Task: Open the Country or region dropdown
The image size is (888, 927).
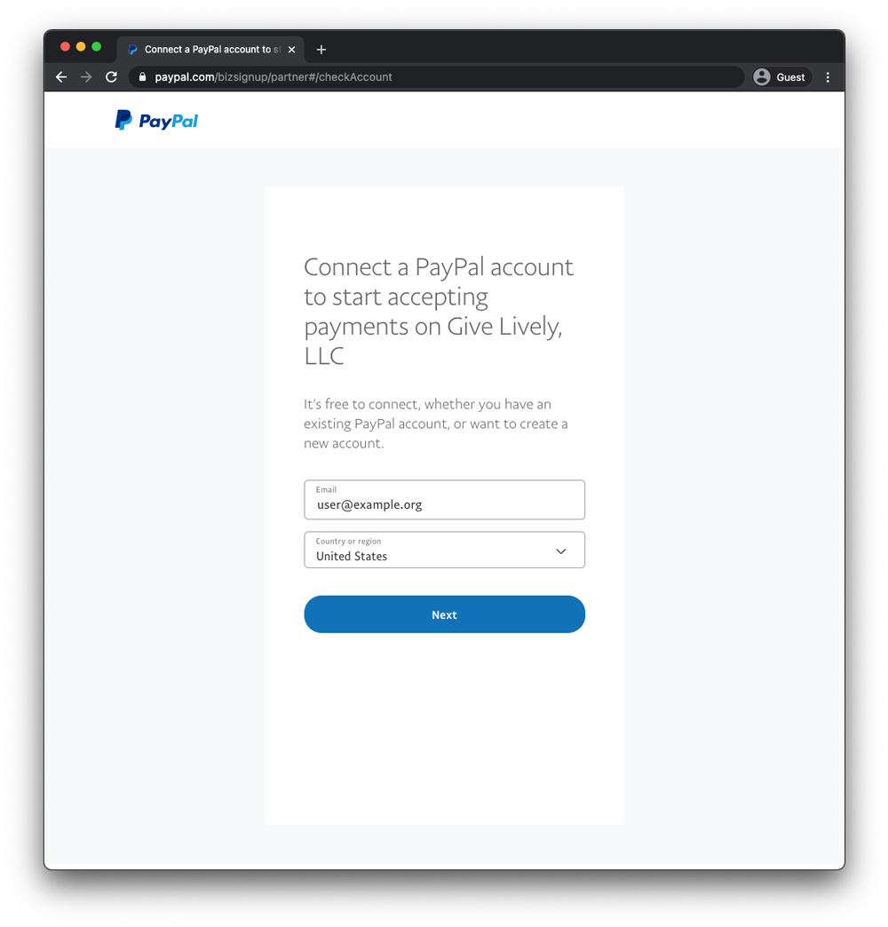Action: (x=445, y=550)
